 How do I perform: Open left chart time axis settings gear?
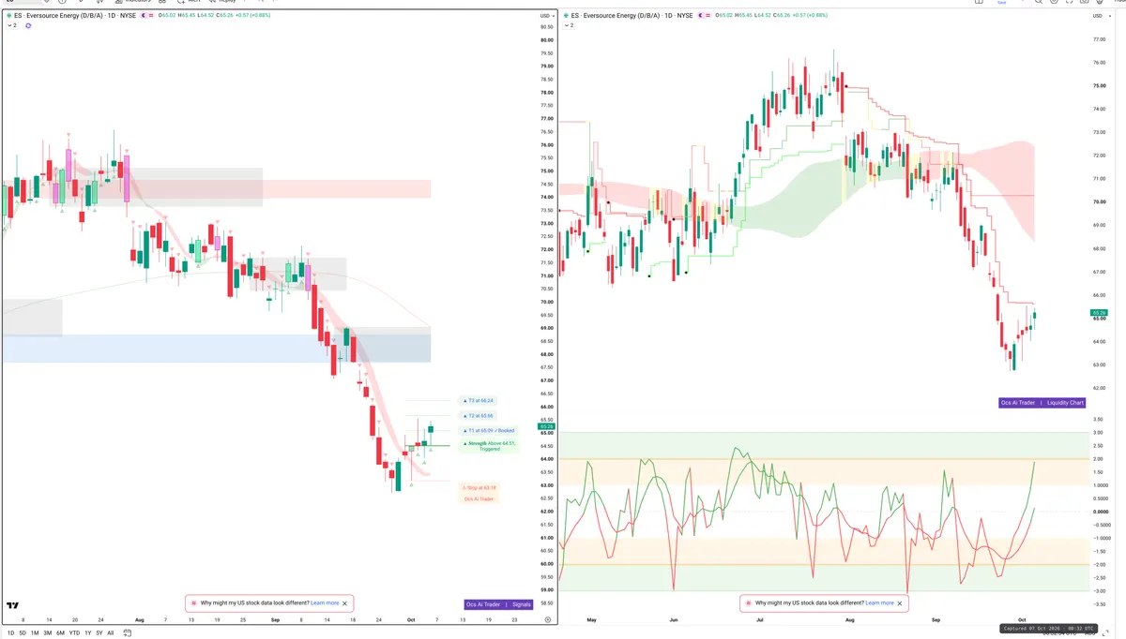547,620
